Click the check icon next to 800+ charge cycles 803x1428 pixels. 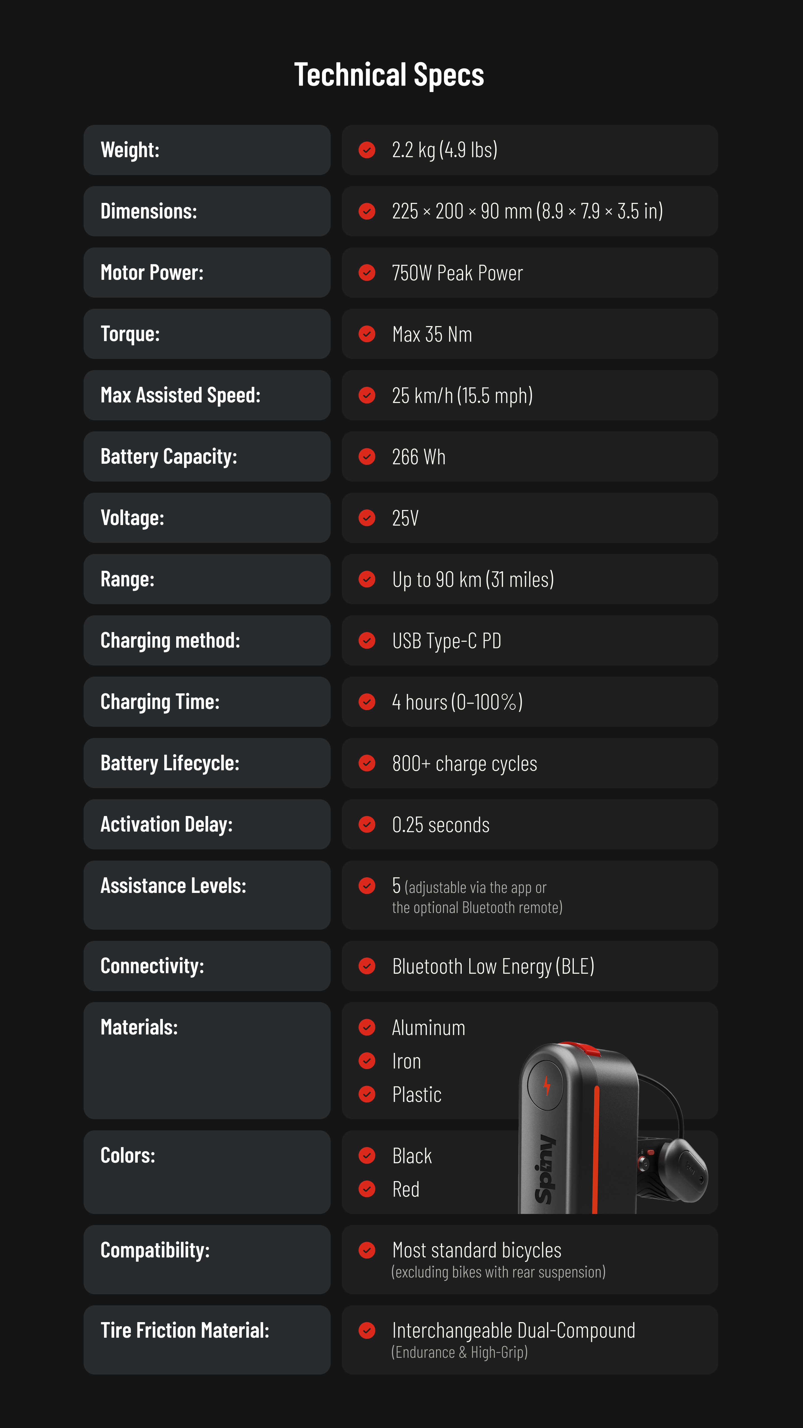(x=367, y=763)
